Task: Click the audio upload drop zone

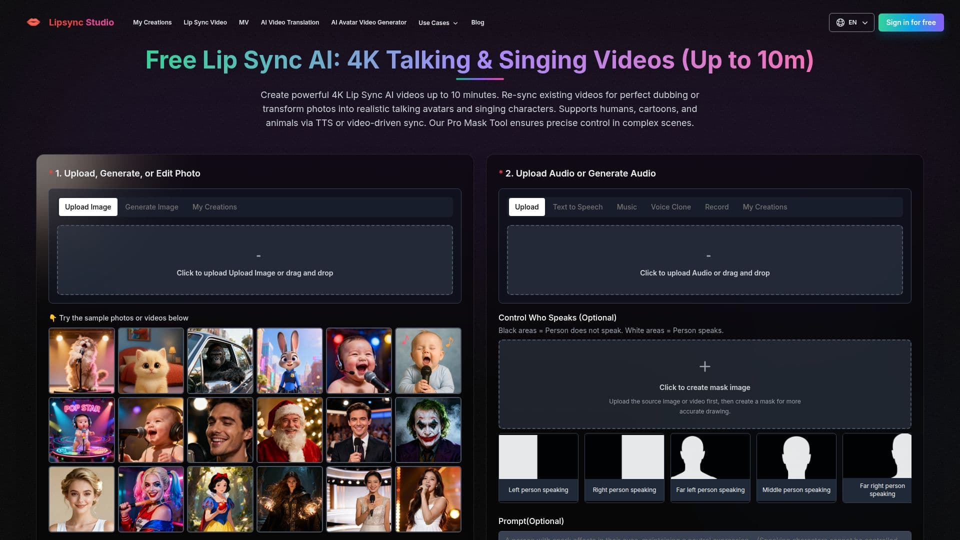Action: coord(704,260)
